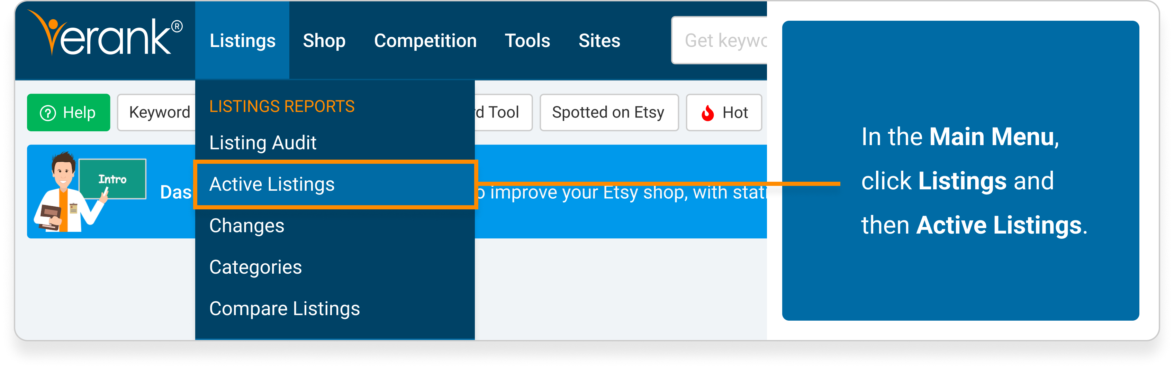Expand the Competition menu

tap(425, 40)
